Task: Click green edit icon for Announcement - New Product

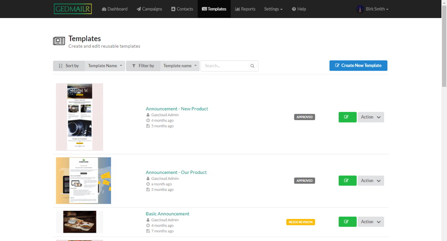Action: pos(347,117)
